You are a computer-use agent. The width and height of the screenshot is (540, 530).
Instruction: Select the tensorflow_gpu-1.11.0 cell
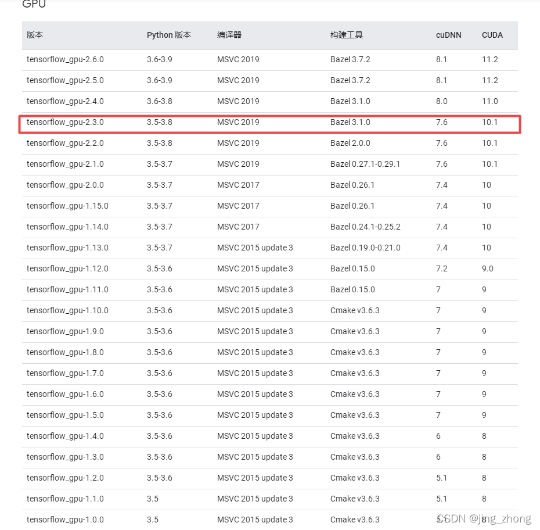(67, 289)
